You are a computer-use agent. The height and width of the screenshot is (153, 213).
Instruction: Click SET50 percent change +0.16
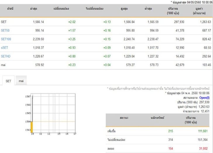point(107,30)
